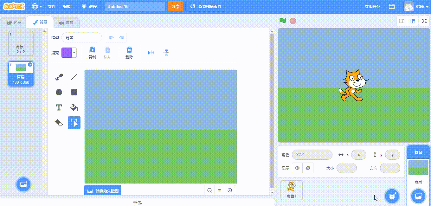The image size is (431, 206).
Task: Select the Line tool
Action: [x=74, y=77]
